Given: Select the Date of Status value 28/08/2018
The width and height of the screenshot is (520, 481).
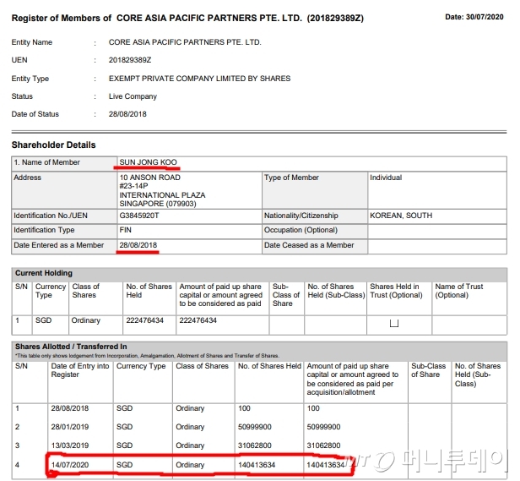Looking at the screenshot, I should (x=127, y=114).
